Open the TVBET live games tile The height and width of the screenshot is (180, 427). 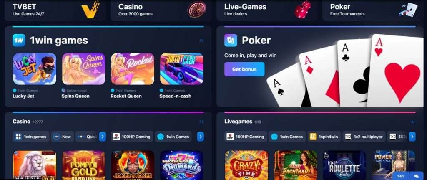[55, 10]
